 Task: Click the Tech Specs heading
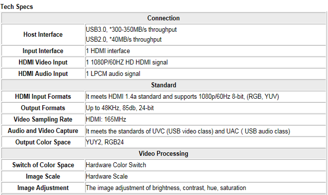coord(16,6)
